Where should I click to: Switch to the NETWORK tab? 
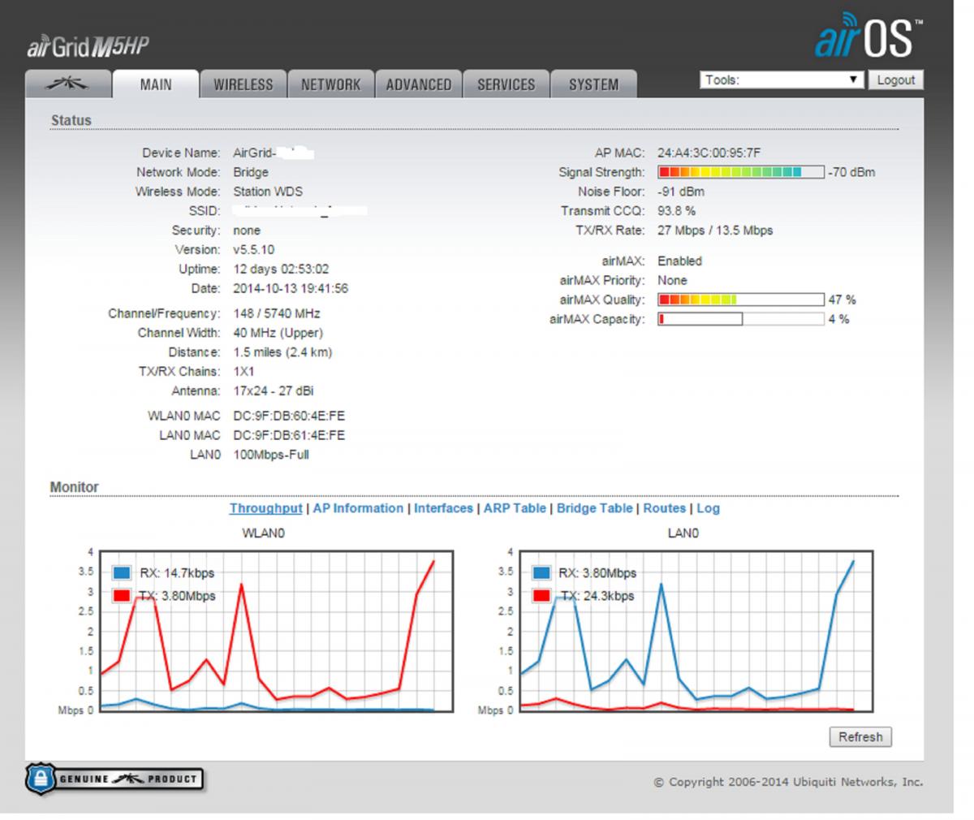click(x=330, y=84)
